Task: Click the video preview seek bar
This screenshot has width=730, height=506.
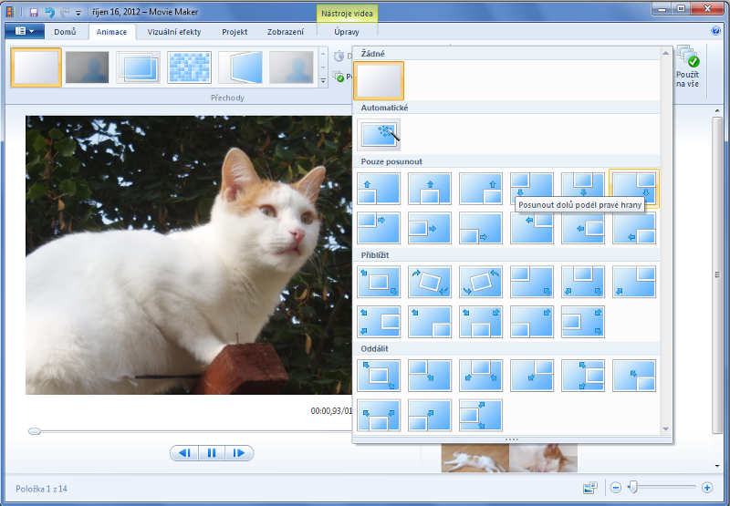Action: click(182, 430)
